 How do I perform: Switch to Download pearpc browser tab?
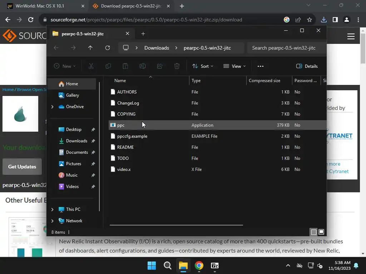[x=131, y=6]
